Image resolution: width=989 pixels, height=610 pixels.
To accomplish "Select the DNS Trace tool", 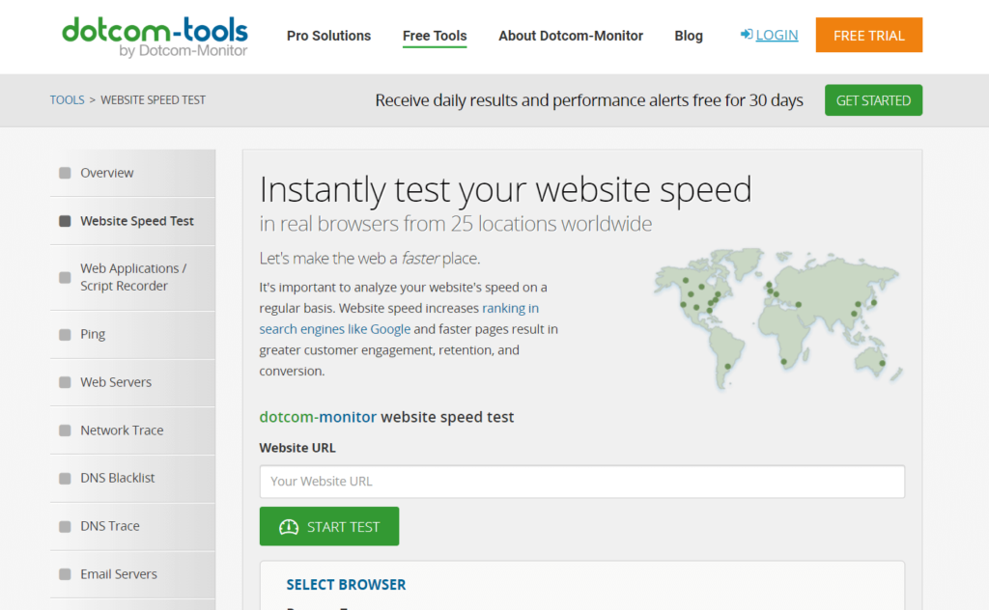I will click(x=109, y=526).
